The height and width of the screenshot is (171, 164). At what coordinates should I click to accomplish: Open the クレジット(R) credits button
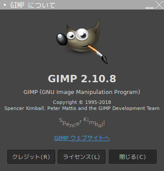[x=31, y=157]
